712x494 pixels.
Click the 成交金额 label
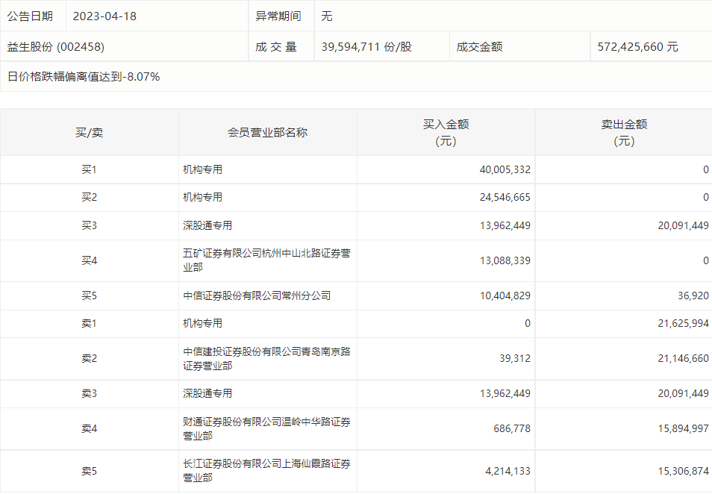pyautogui.click(x=479, y=47)
